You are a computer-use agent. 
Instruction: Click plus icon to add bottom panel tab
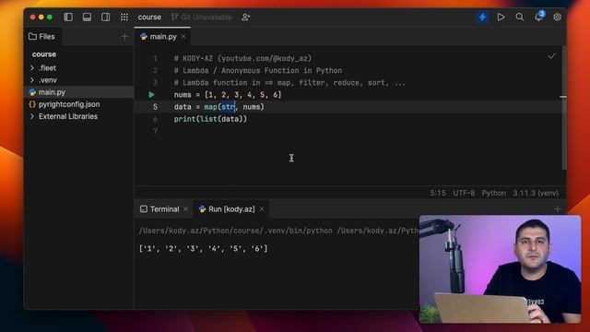tap(557, 209)
